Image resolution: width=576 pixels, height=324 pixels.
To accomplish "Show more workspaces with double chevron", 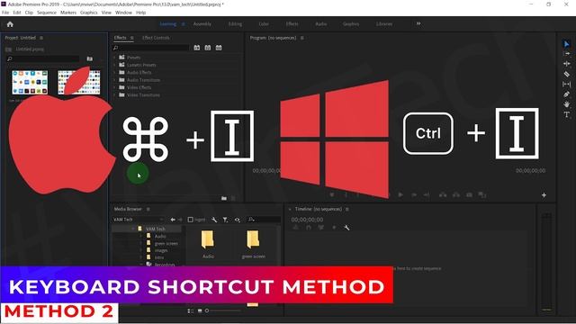I will [418, 24].
